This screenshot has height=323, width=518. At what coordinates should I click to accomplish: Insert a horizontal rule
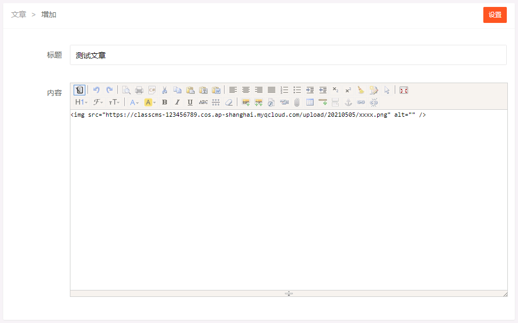pyautogui.click(x=323, y=102)
